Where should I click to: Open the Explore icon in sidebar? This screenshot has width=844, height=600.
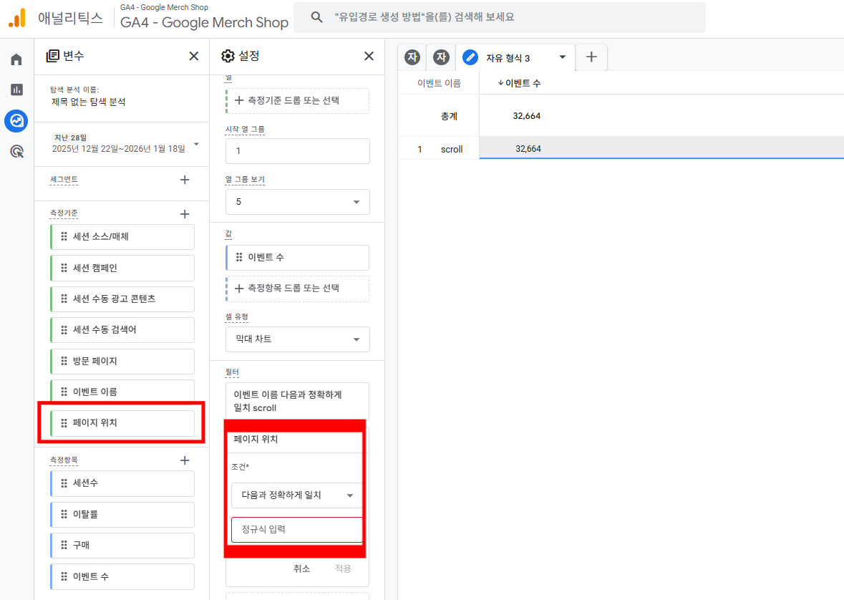point(16,121)
